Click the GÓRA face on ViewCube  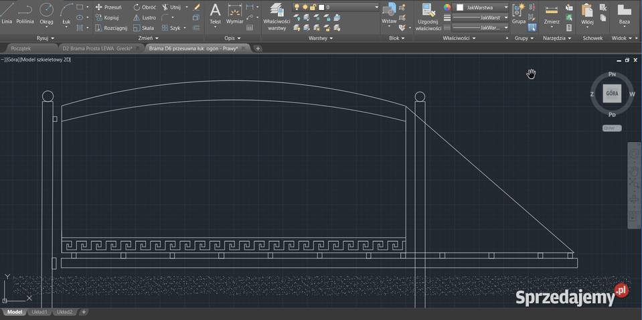coord(612,94)
